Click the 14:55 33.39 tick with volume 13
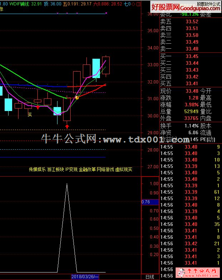Viewport: 222px width, 280px height. coord(190,166)
